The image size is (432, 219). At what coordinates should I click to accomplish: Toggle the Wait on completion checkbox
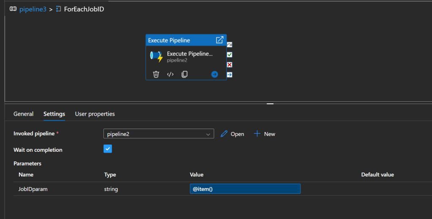pyautogui.click(x=108, y=149)
